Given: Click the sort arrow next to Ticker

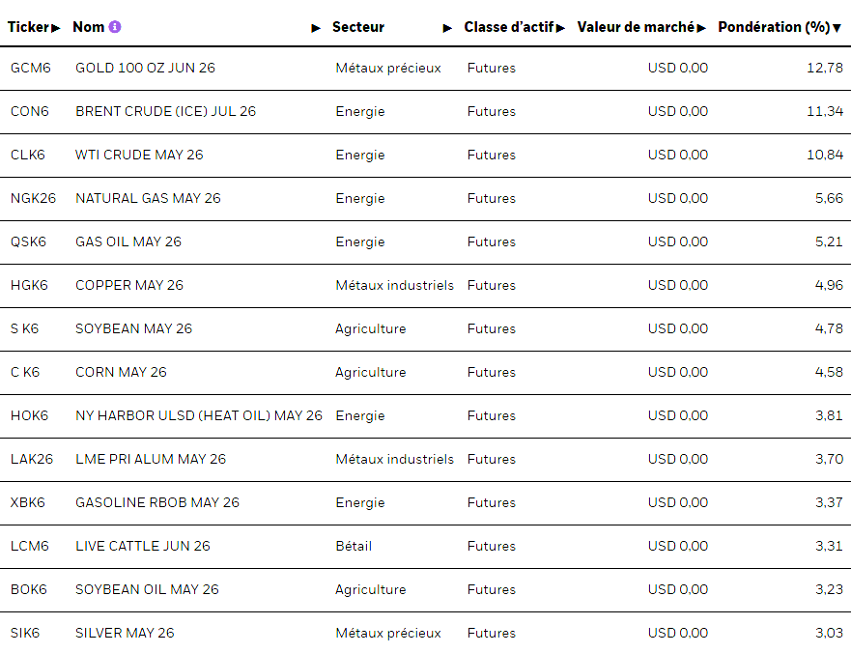Looking at the screenshot, I should click(56, 28).
